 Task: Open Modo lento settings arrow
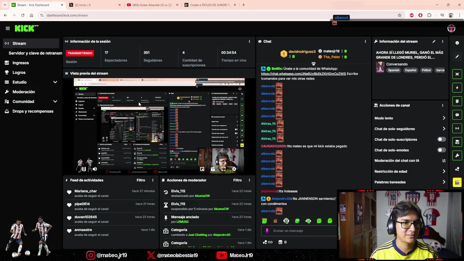pos(444,118)
